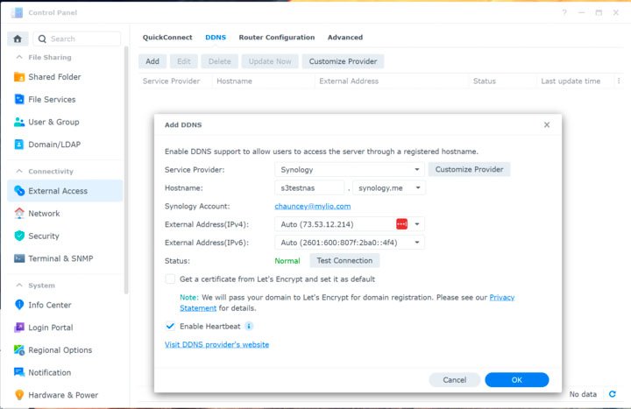Screen dimensions: 631x409
Task: Sort by Service Provider column
Action: (172, 81)
